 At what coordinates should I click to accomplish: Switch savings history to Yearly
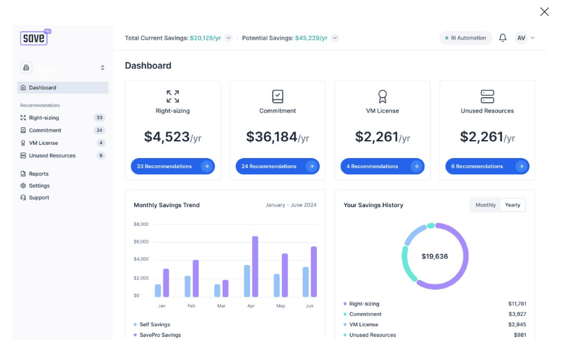tap(513, 205)
